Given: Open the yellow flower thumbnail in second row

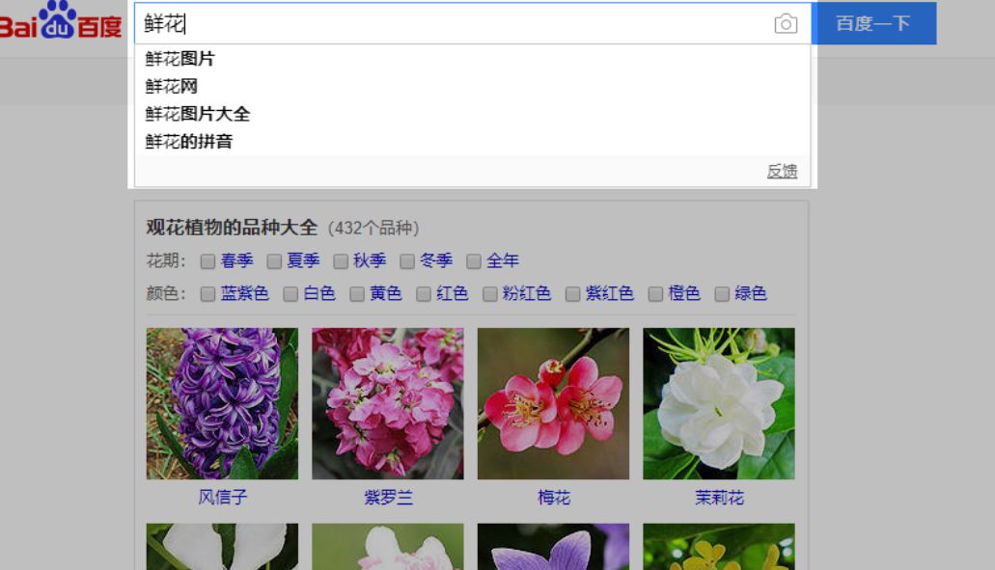Looking at the screenshot, I should click(x=719, y=547).
